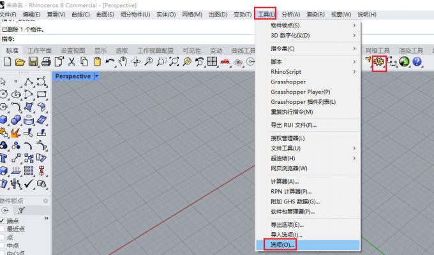Save the model with the floppy disk icon
Viewport: 434px width, 255px height.
pyautogui.click(x=33, y=61)
